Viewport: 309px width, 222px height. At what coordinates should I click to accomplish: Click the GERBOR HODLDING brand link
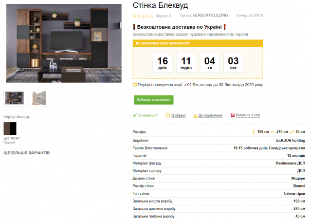click(210, 16)
